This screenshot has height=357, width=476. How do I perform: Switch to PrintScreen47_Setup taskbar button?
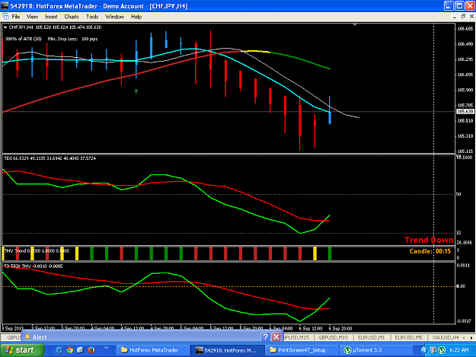coord(301,350)
